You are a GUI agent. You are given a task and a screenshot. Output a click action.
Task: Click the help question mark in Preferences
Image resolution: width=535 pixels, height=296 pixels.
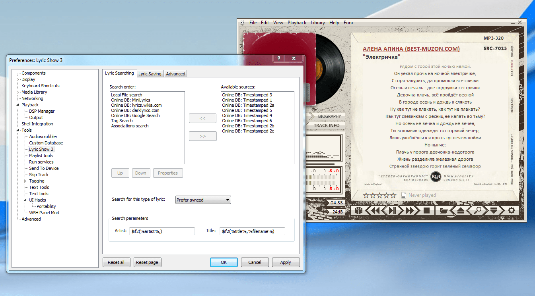(x=279, y=59)
